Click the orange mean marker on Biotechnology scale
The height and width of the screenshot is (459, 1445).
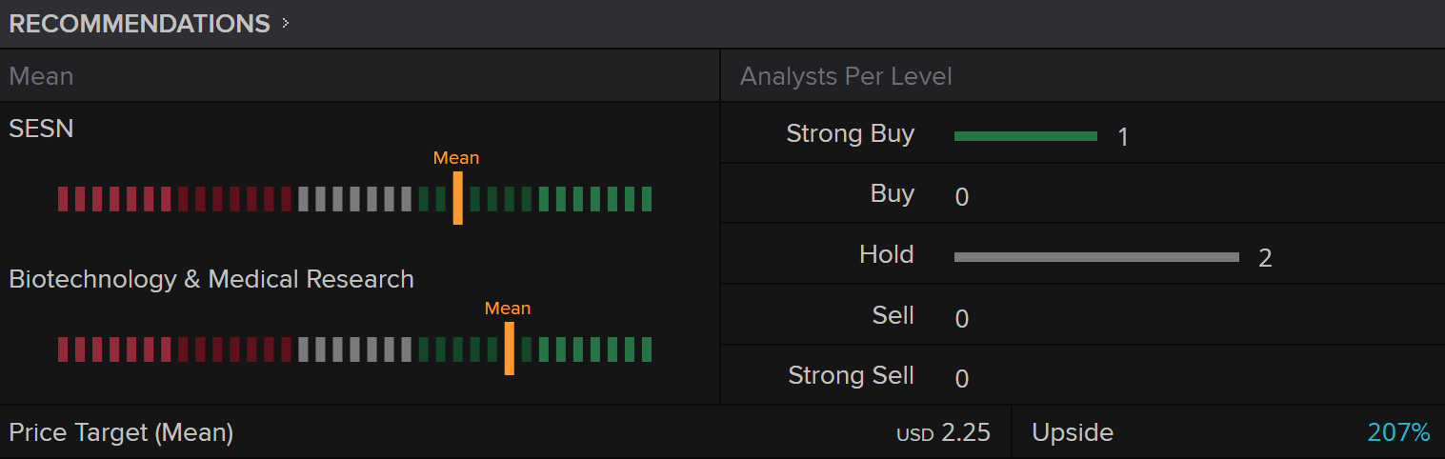pos(510,349)
